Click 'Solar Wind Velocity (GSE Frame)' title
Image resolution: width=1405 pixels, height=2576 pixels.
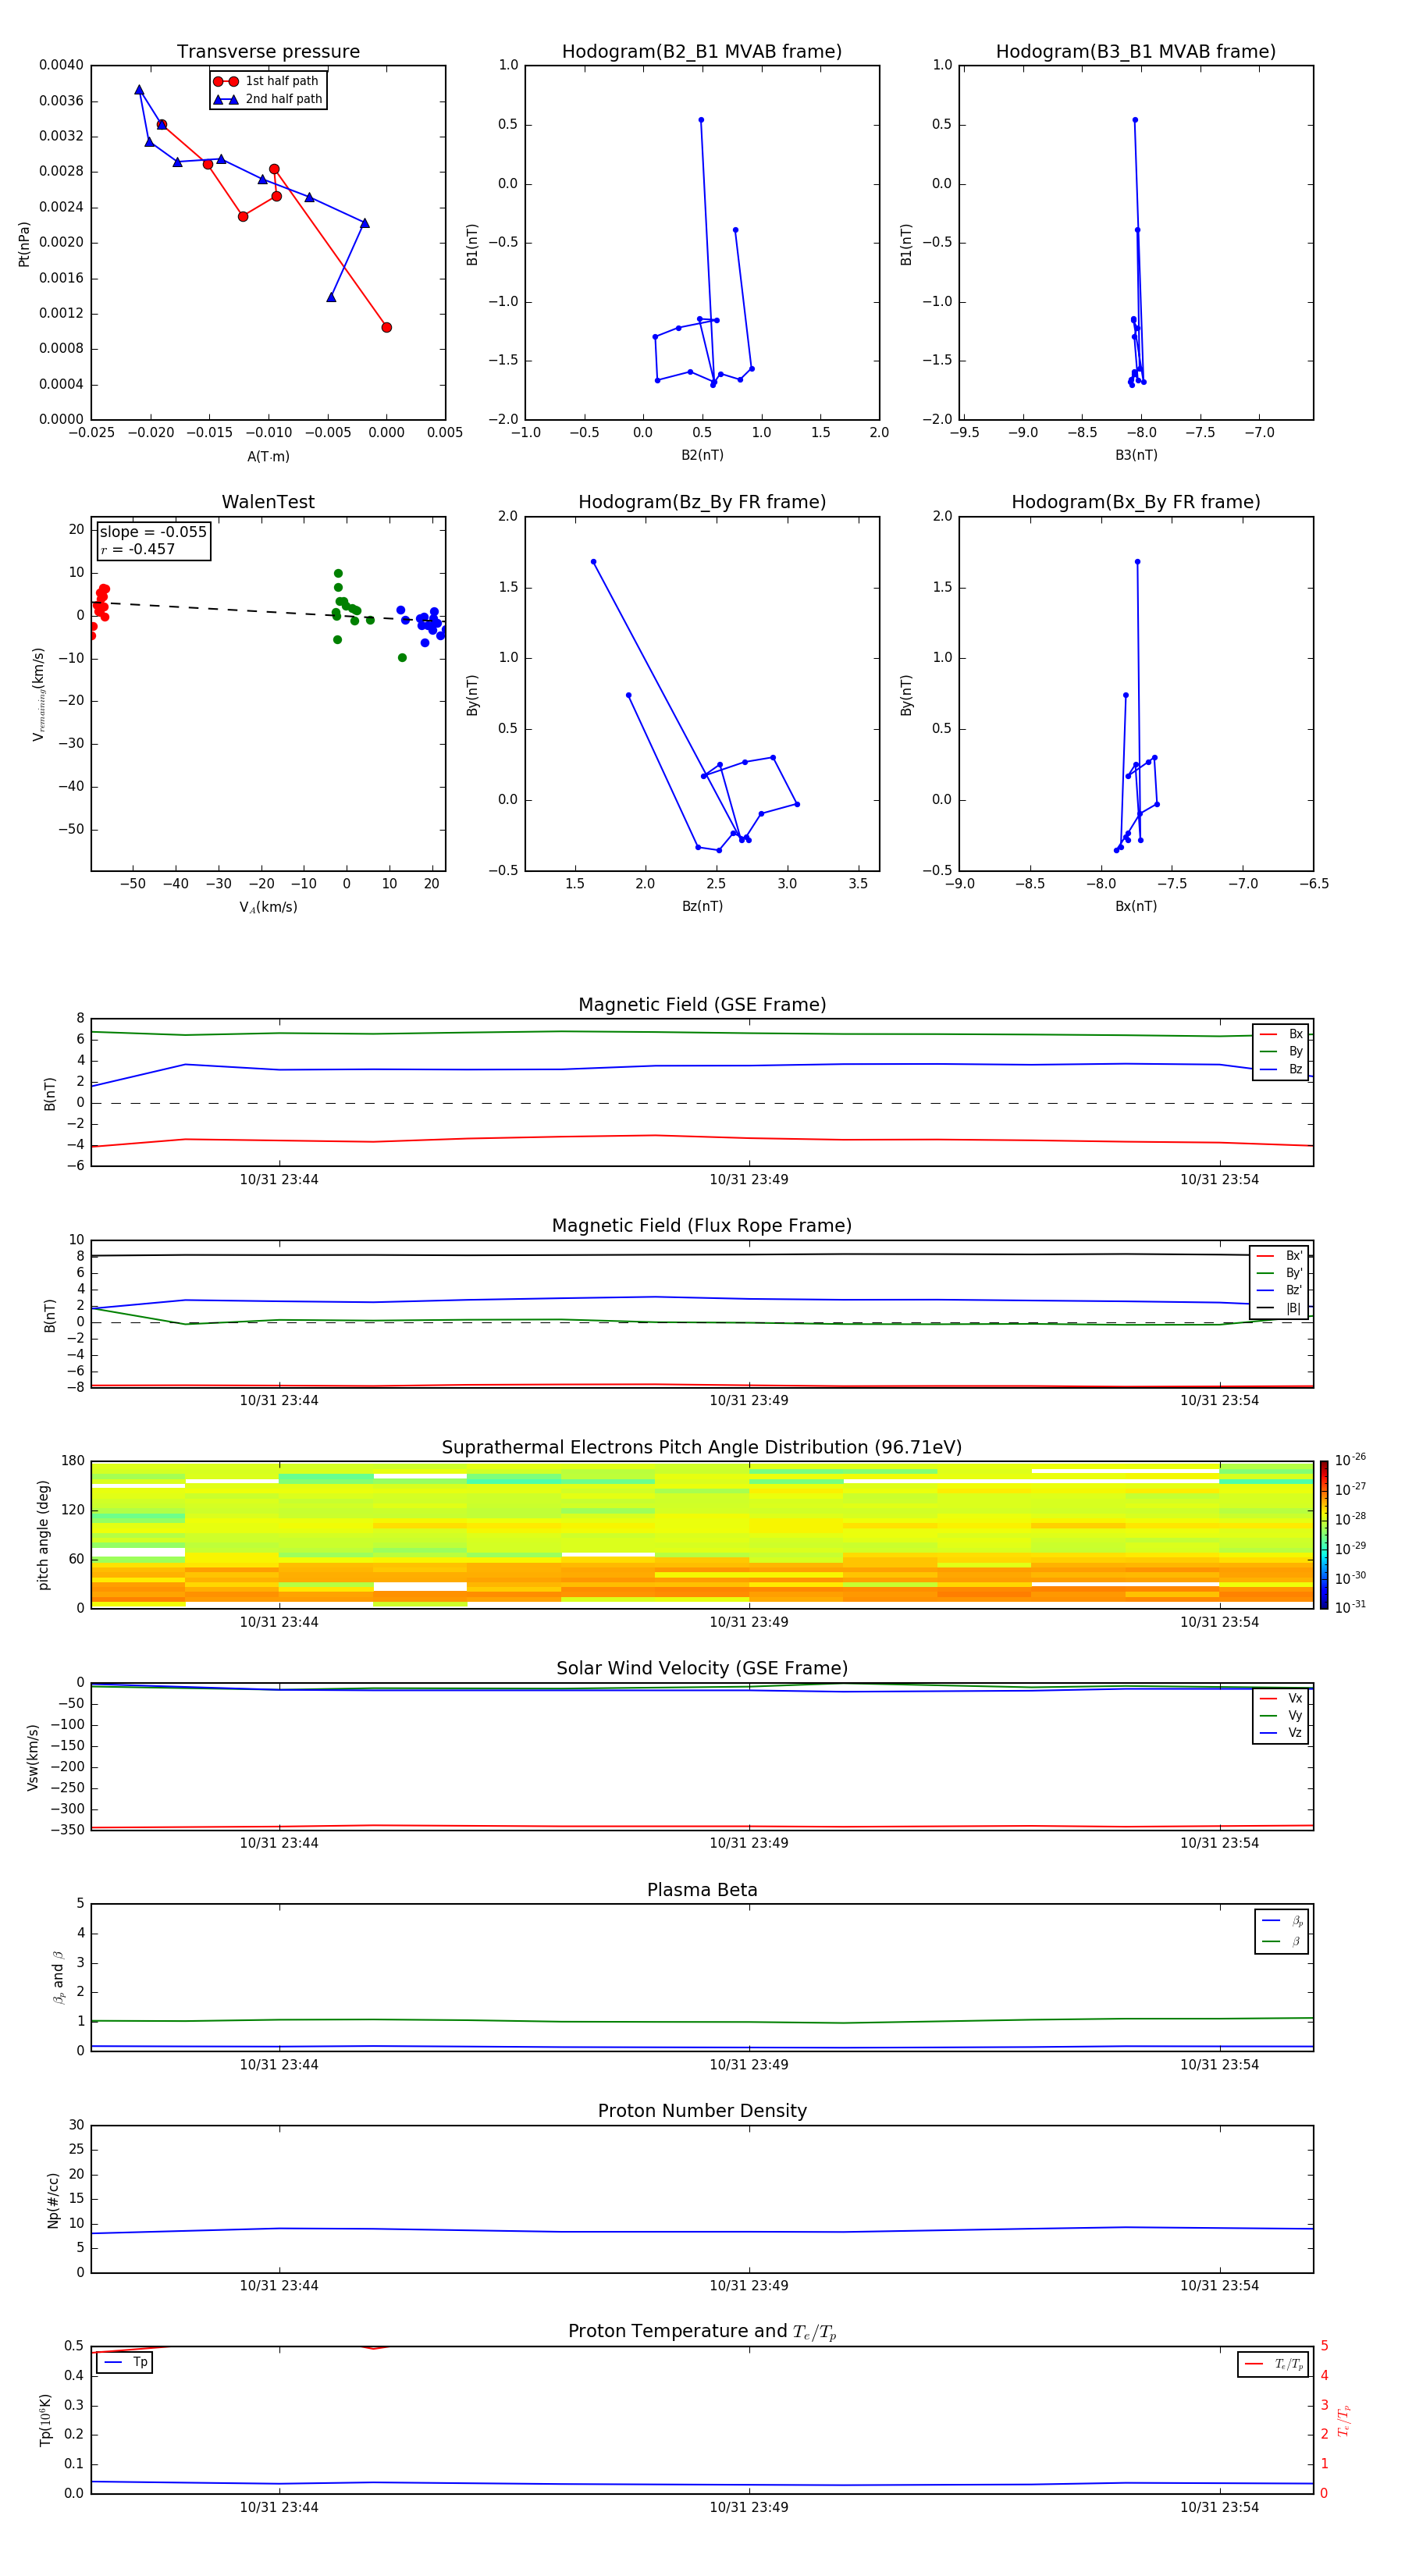702,1669
